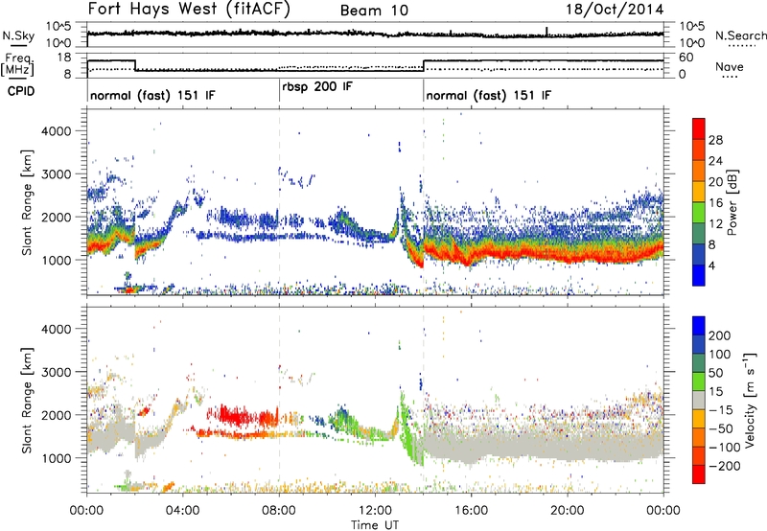This screenshot has width=767, height=531.
Task: Click the '16' label on the power colorbar
Action: [x=715, y=203]
